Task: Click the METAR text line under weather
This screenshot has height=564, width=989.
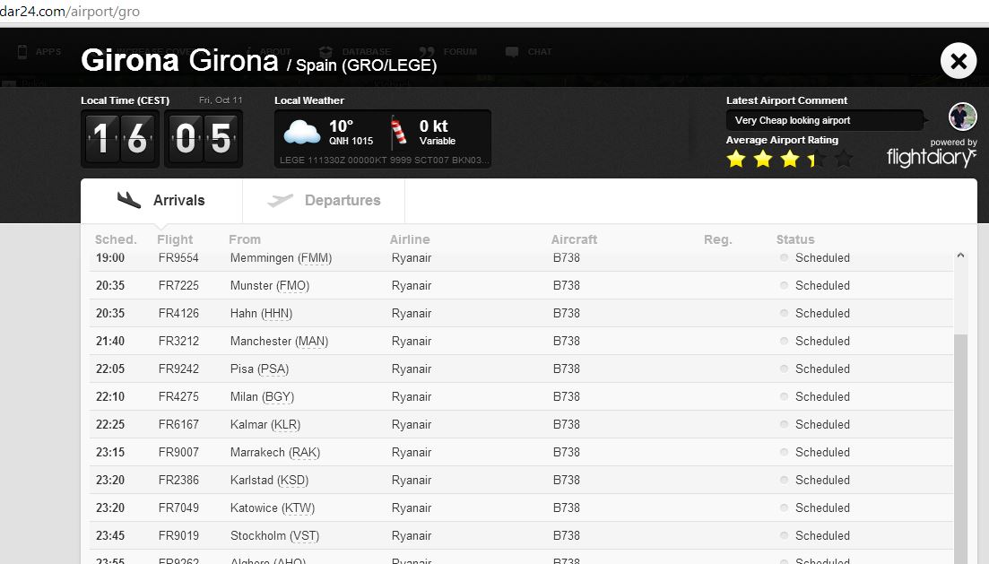Action: (x=384, y=161)
